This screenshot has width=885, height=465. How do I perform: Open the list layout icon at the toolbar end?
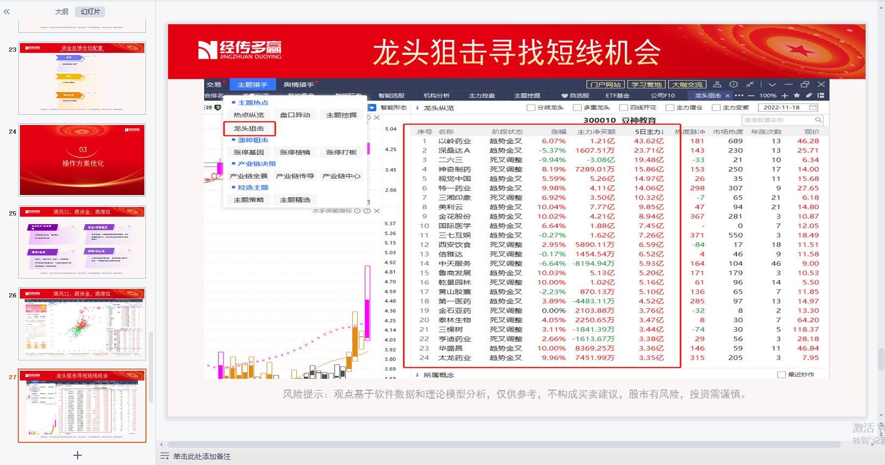(821, 95)
